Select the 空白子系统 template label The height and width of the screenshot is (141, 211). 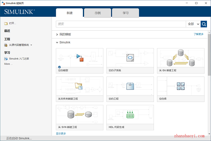[115, 70]
